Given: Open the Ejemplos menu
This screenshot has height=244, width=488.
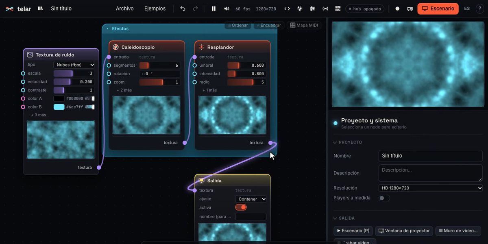Looking at the screenshot, I should (x=155, y=9).
